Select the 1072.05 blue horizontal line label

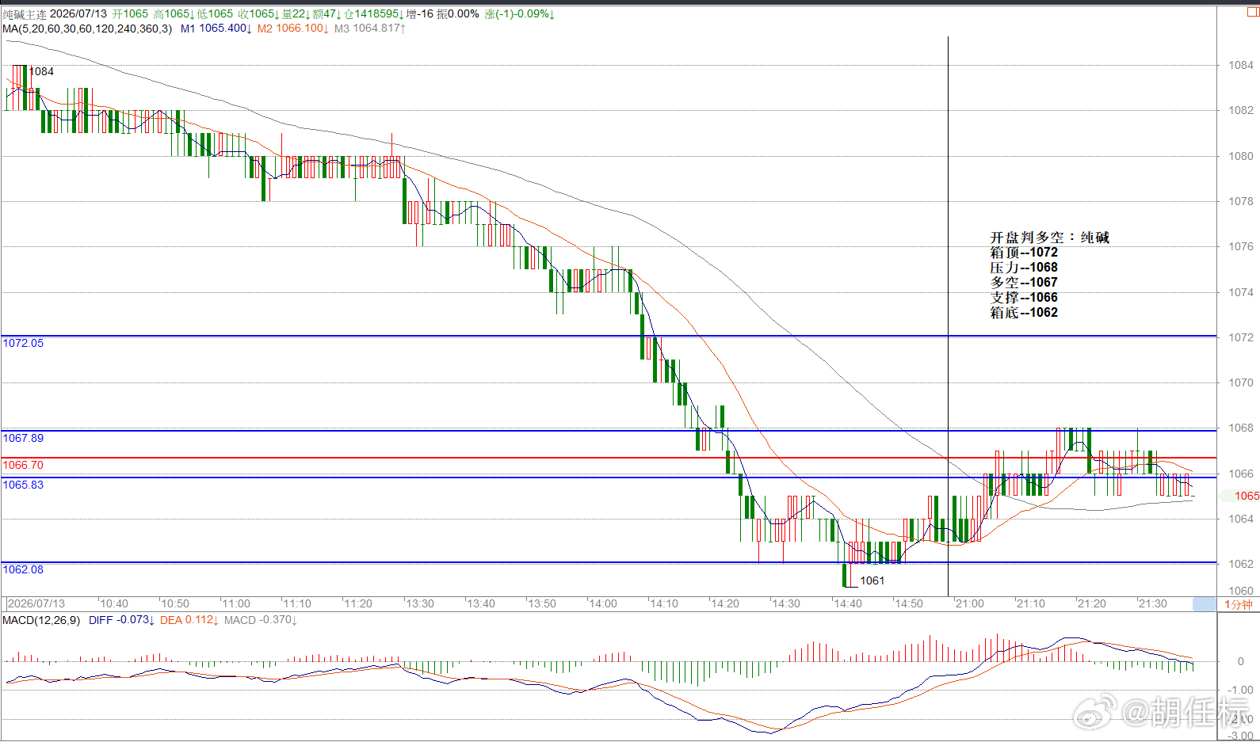23,343
